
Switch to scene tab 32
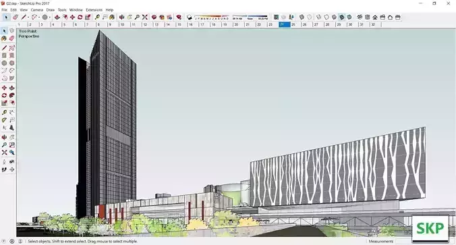pyautogui.click(x=376, y=25)
